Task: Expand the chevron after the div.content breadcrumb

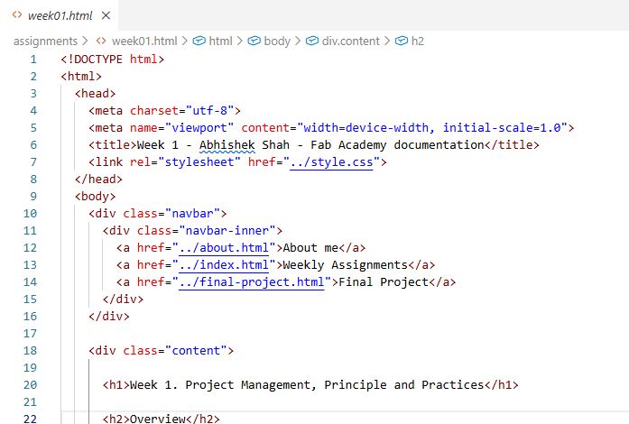Action: (387, 41)
